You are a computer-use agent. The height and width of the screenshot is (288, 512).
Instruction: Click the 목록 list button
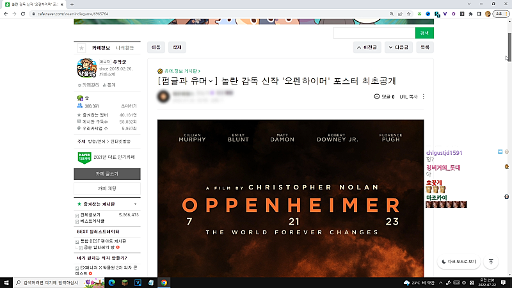pyautogui.click(x=425, y=47)
